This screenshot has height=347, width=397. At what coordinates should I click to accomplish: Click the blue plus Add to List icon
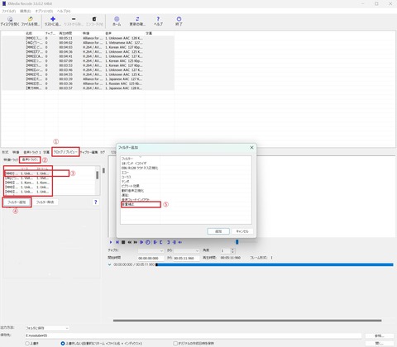(x=53, y=19)
